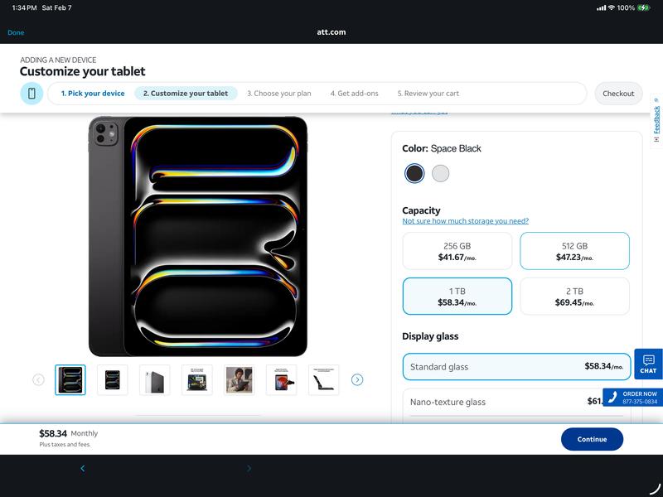Click the Continue button
Image resolution: width=663 pixels, height=497 pixels.
click(592, 439)
